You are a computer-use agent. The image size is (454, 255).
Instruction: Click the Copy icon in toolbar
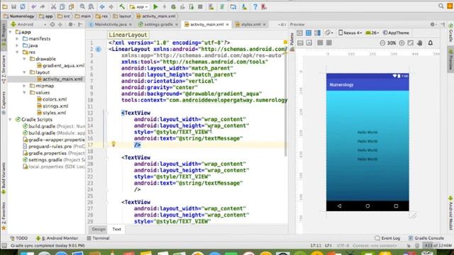[62, 6]
